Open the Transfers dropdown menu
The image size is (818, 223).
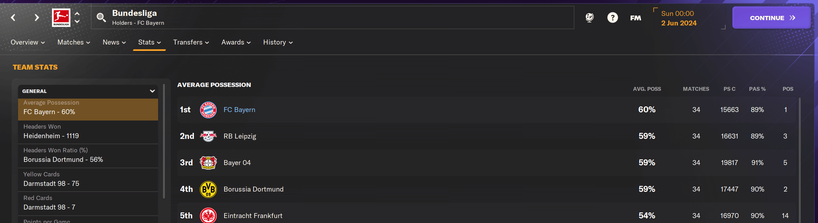click(x=191, y=42)
